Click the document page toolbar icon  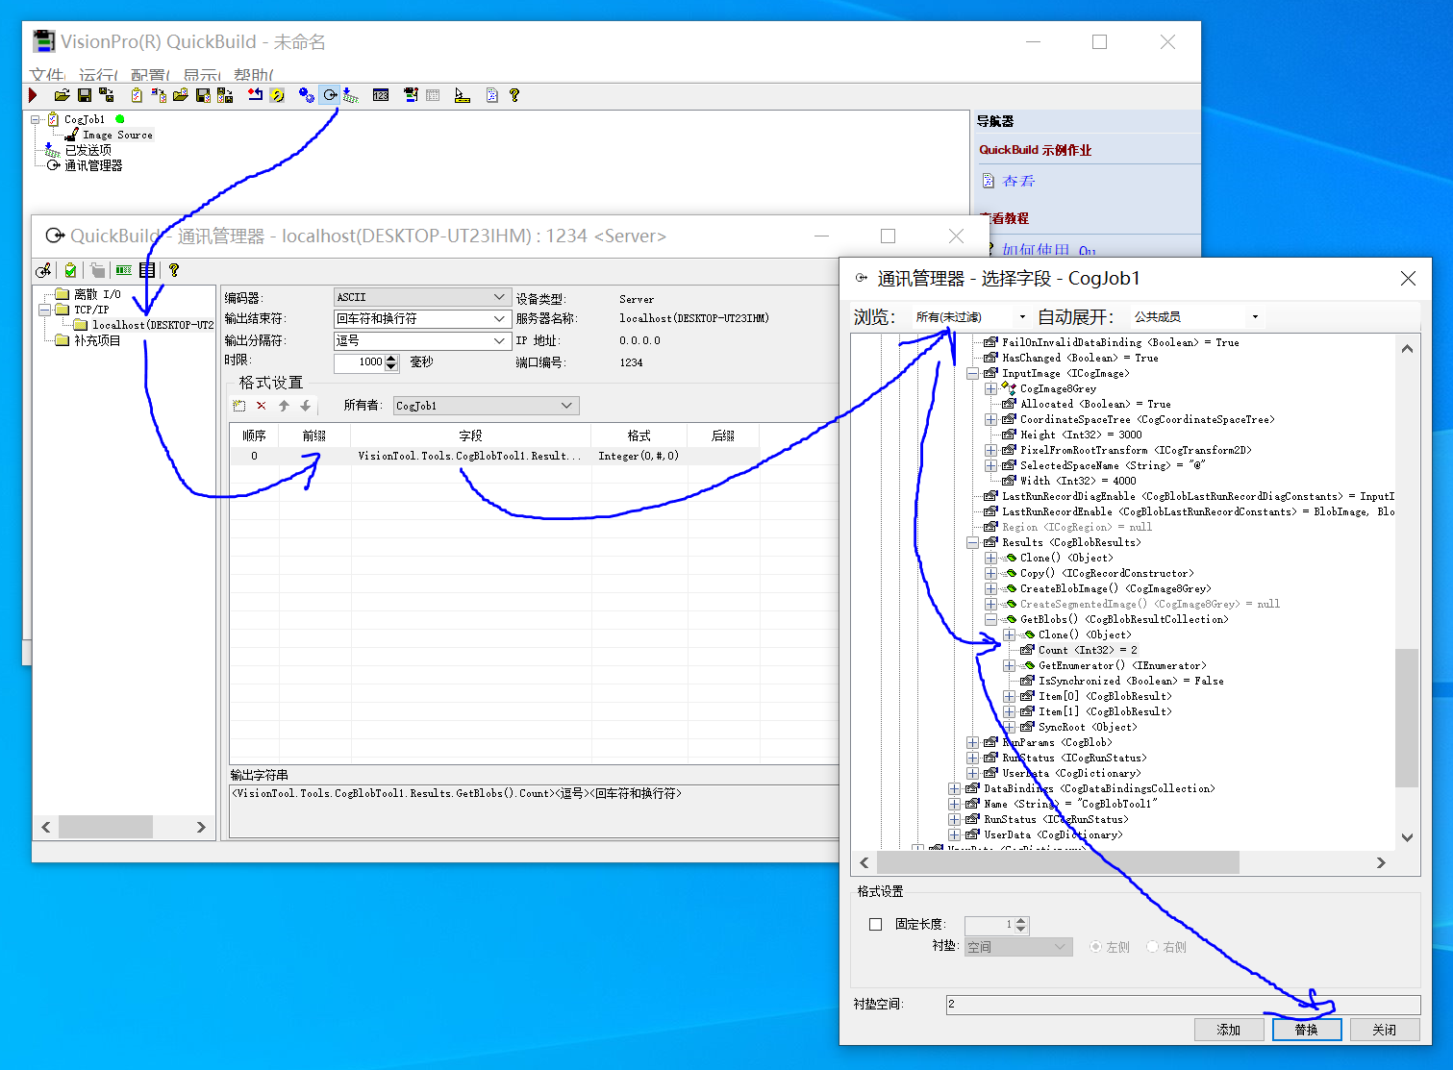(492, 95)
